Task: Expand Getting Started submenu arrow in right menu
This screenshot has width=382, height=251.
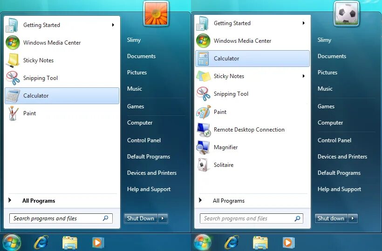Action: click(x=304, y=23)
